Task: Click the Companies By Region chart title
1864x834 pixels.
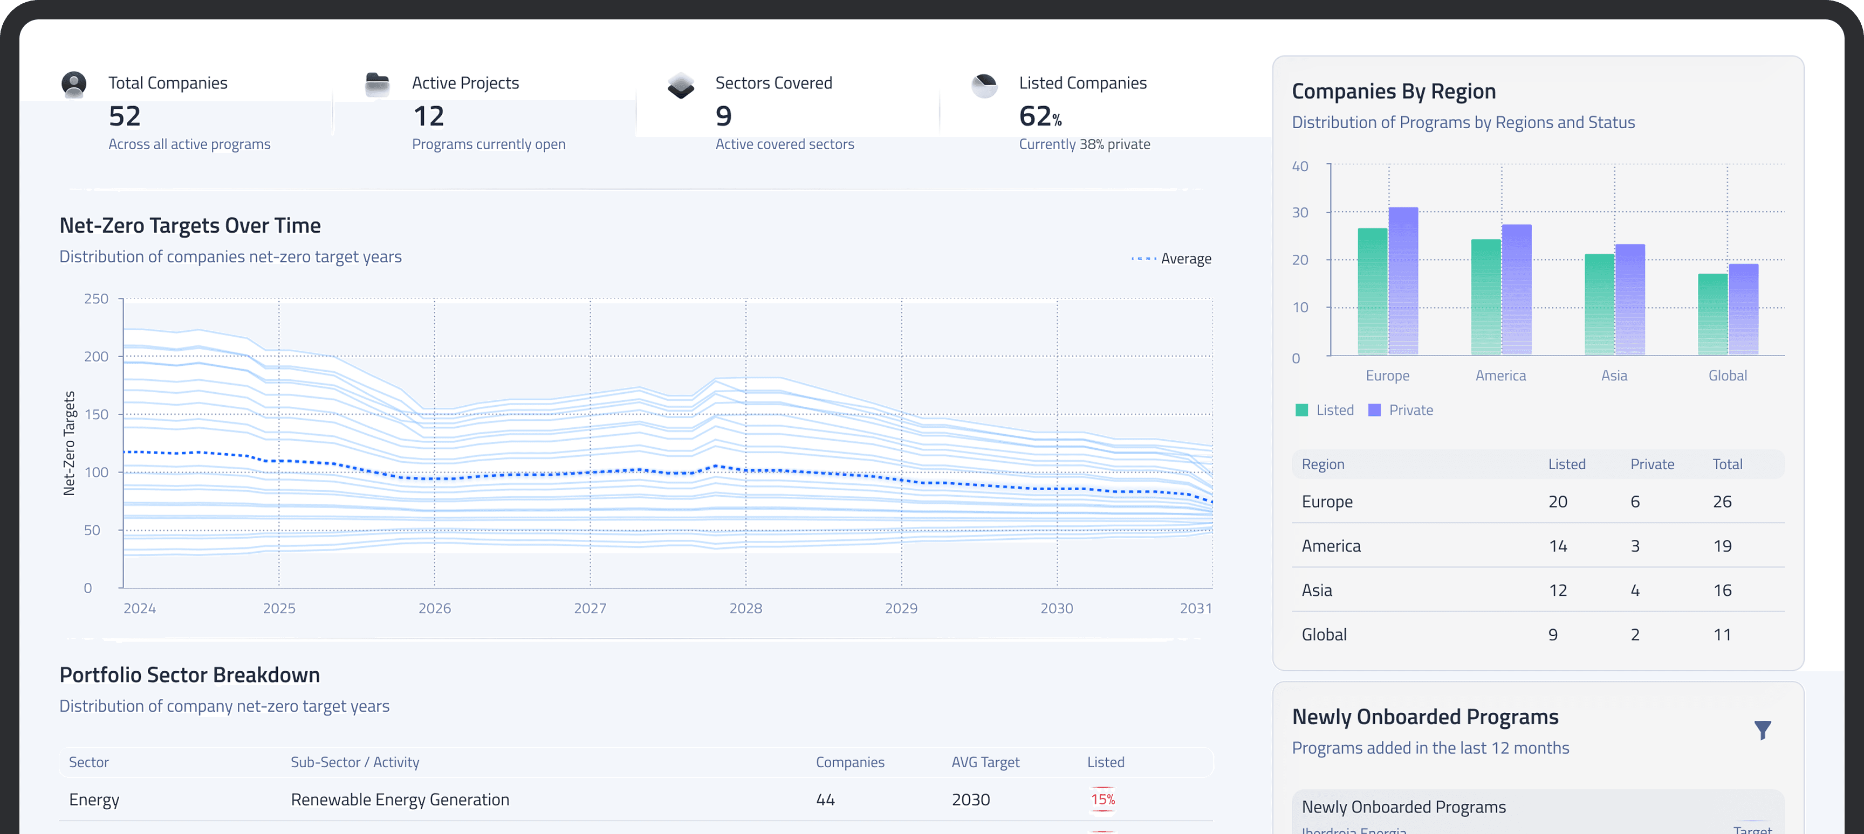Action: click(1394, 91)
